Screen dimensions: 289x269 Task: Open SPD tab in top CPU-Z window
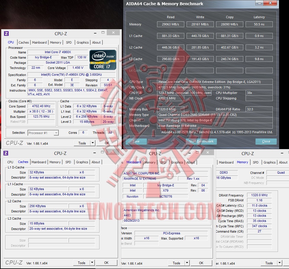pos(69,42)
